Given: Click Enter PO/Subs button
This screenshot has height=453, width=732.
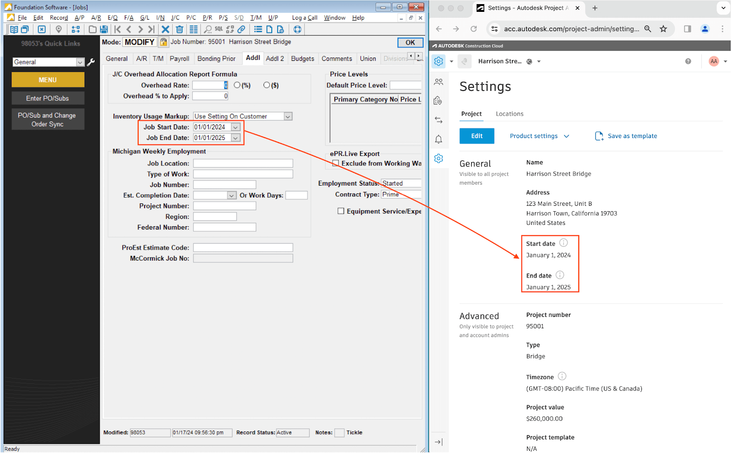Looking at the screenshot, I should [x=48, y=98].
